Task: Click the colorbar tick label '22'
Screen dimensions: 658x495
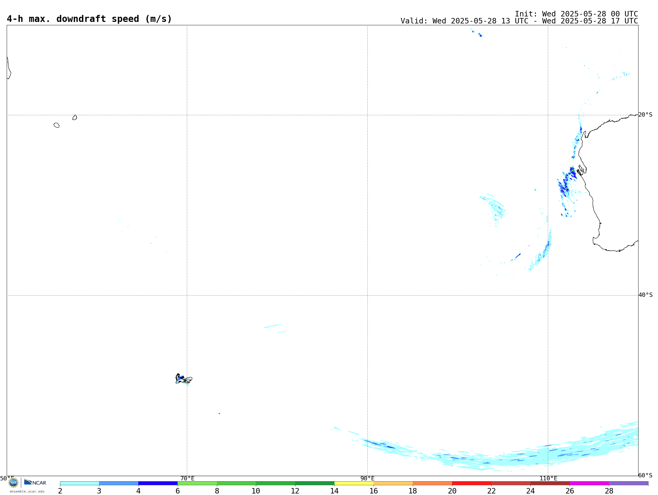Action: (491, 491)
